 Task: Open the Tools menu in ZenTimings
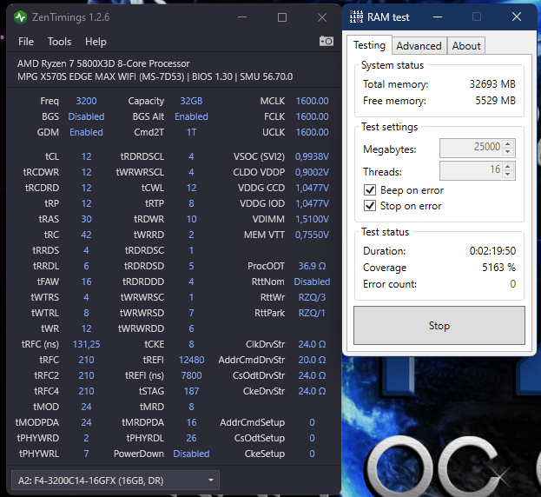pos(59,42)
